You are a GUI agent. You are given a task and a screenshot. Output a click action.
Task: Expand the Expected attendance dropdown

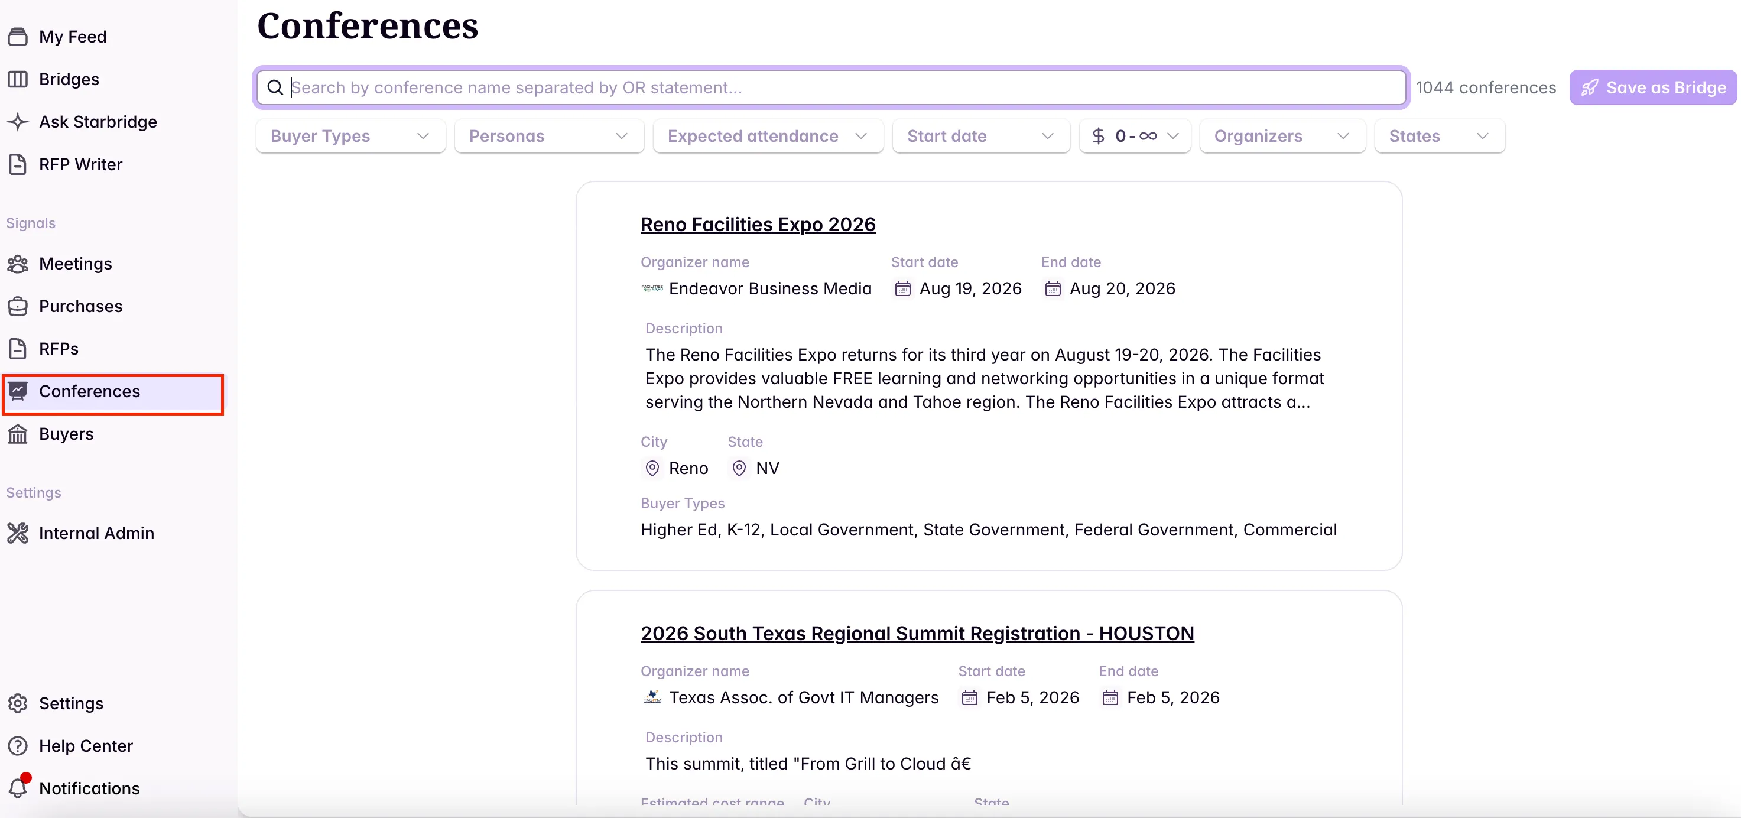pyautogui.click(x=767, y=137)
